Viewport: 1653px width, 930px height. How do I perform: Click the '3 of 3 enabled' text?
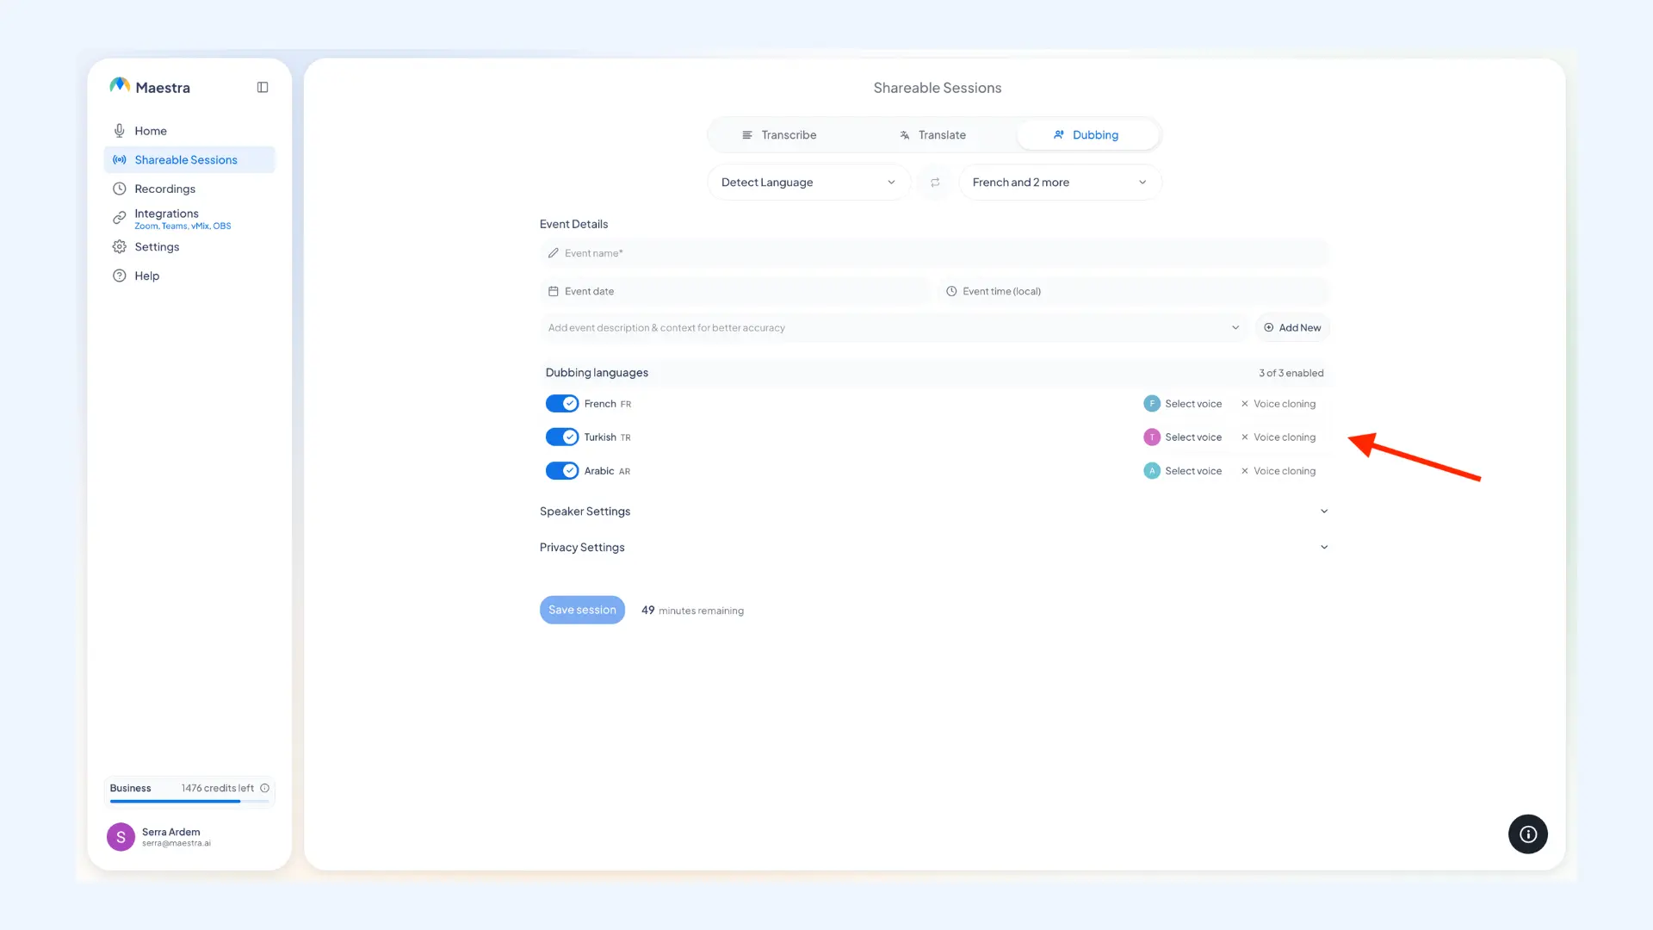tap(1291, 373)
